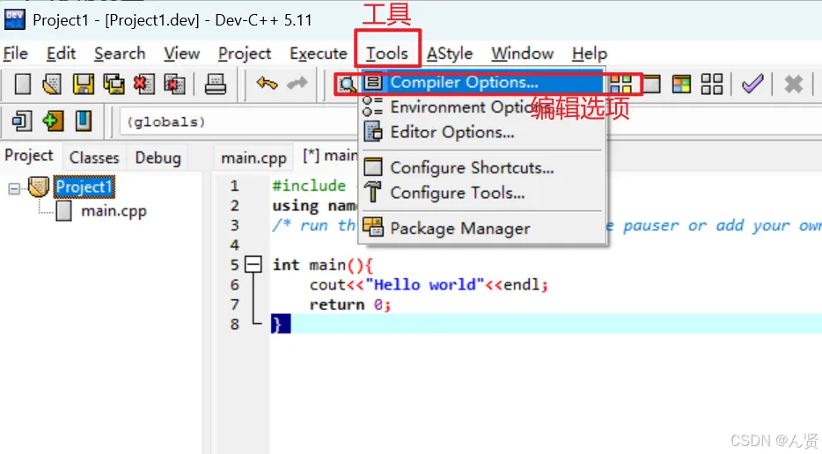
Task: Click the Find magnifier toolbar icon
Action: coord(347,84)
